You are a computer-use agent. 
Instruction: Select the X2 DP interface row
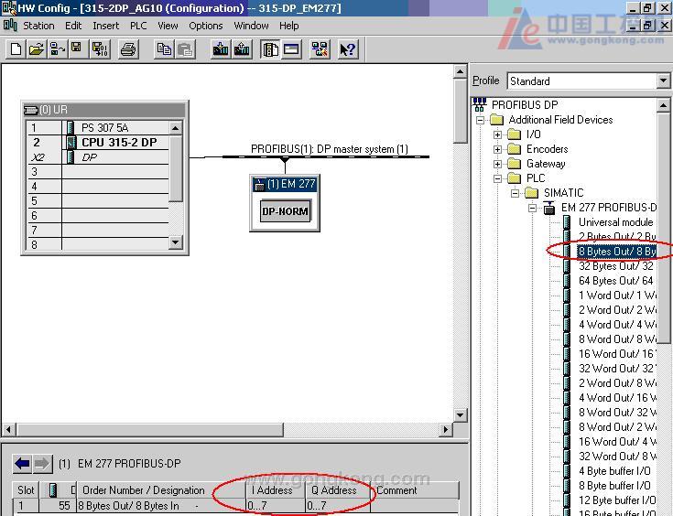[x=99, y=157]
